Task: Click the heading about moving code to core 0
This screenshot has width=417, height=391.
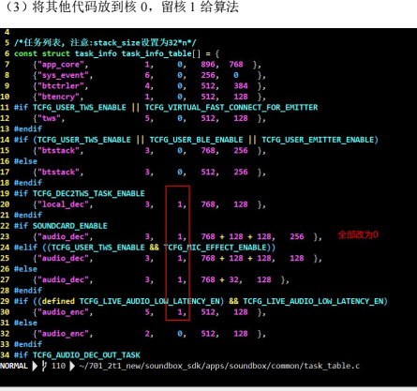Action: (x=122, y=7)
